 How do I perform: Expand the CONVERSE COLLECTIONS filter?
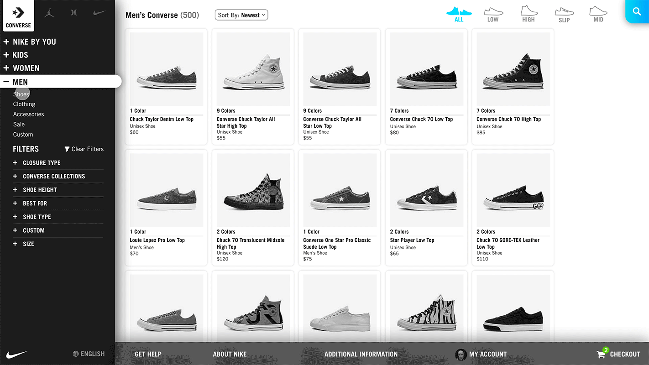(54, 176)
